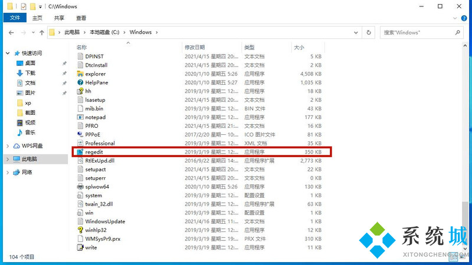Select the regedit application icon
Viewport: 472px width, 265px height.
80,152
